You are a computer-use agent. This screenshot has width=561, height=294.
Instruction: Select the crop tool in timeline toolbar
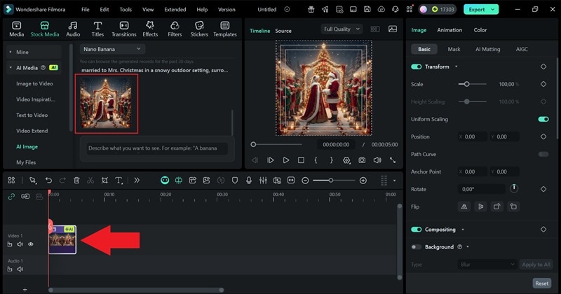tap(104, 181)
